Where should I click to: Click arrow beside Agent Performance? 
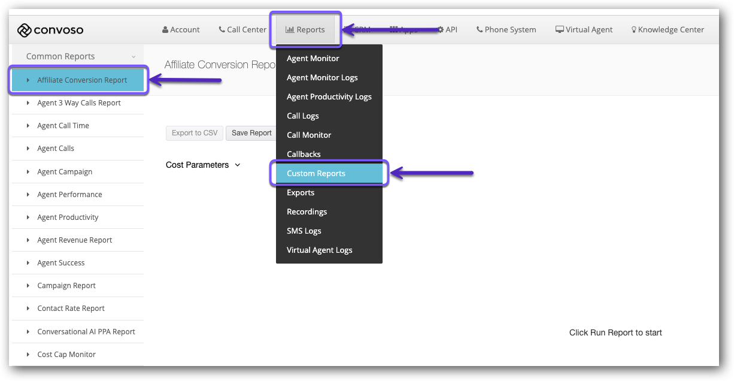[28, 195]
